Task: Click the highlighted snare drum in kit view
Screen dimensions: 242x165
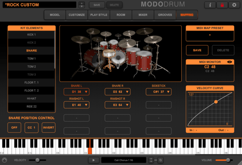Action: pyautogui.click(x=109, y=53)
